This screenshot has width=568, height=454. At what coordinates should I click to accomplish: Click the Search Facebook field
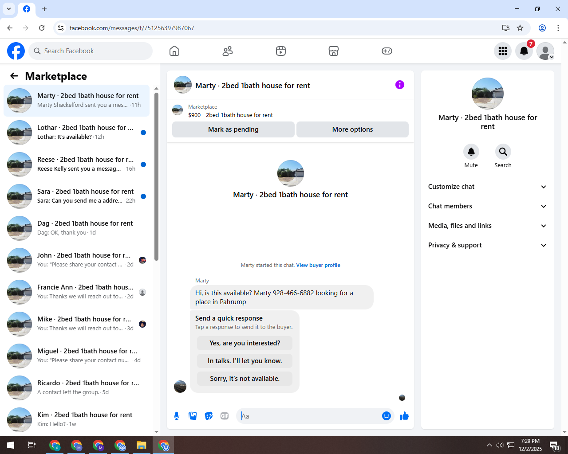click(91, 51)
